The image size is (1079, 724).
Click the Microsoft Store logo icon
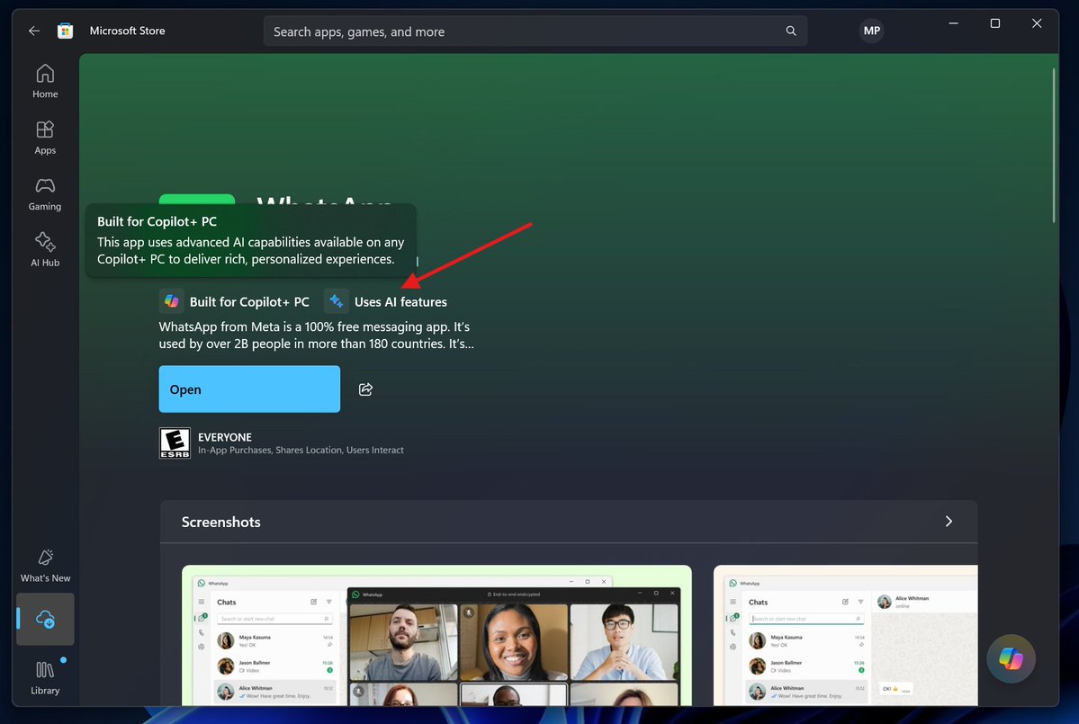(66, 31)
